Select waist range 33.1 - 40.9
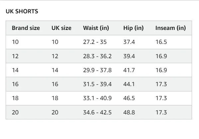This screenshot has height=139, width=199. click(97, 98)
